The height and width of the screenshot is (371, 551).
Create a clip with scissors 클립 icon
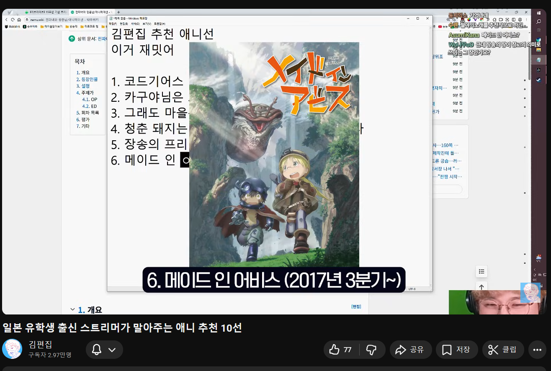pos(503,350)
